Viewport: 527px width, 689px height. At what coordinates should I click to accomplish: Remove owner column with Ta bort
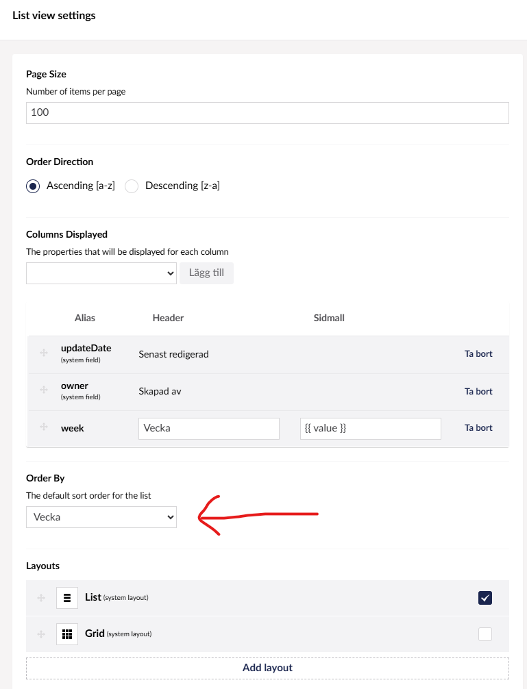[478, 391]
